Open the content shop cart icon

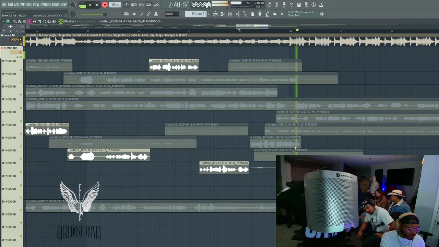282,14
